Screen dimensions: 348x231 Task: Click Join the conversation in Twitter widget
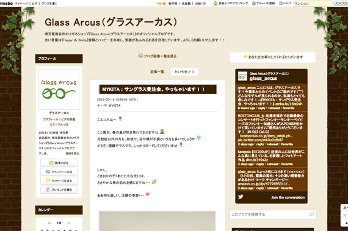(288, 197)
